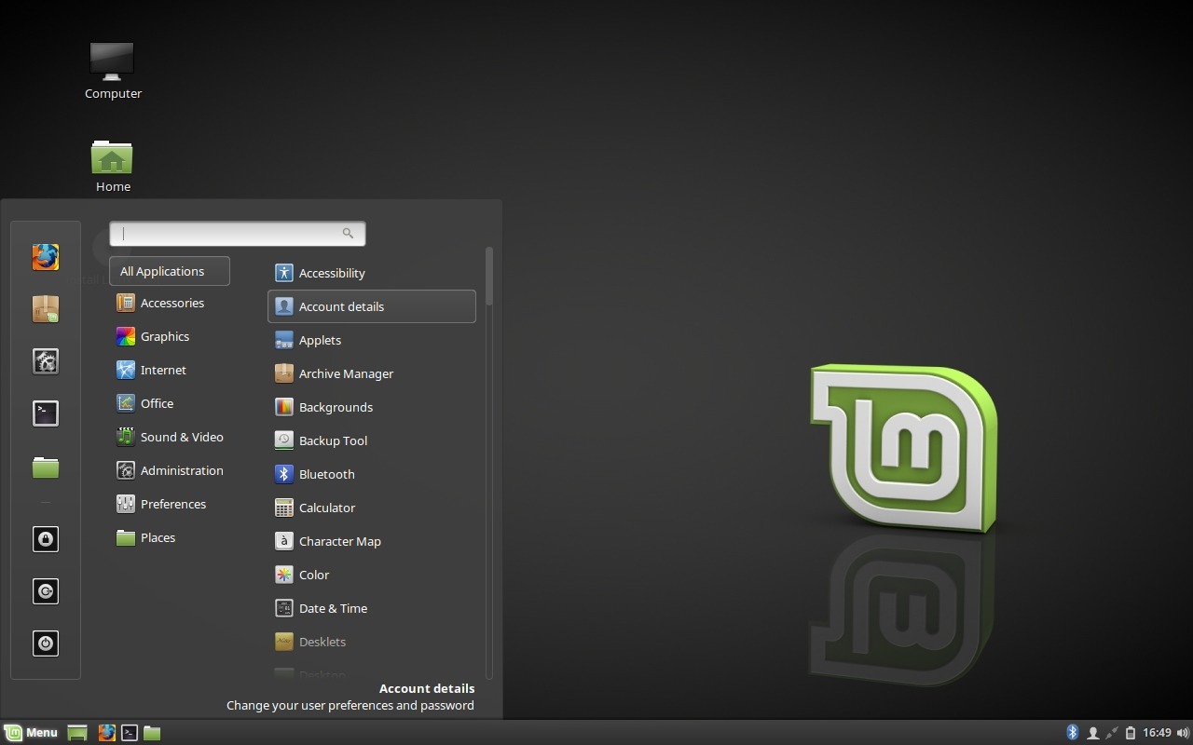Click inside the menu search field

[x=238, y=234]
